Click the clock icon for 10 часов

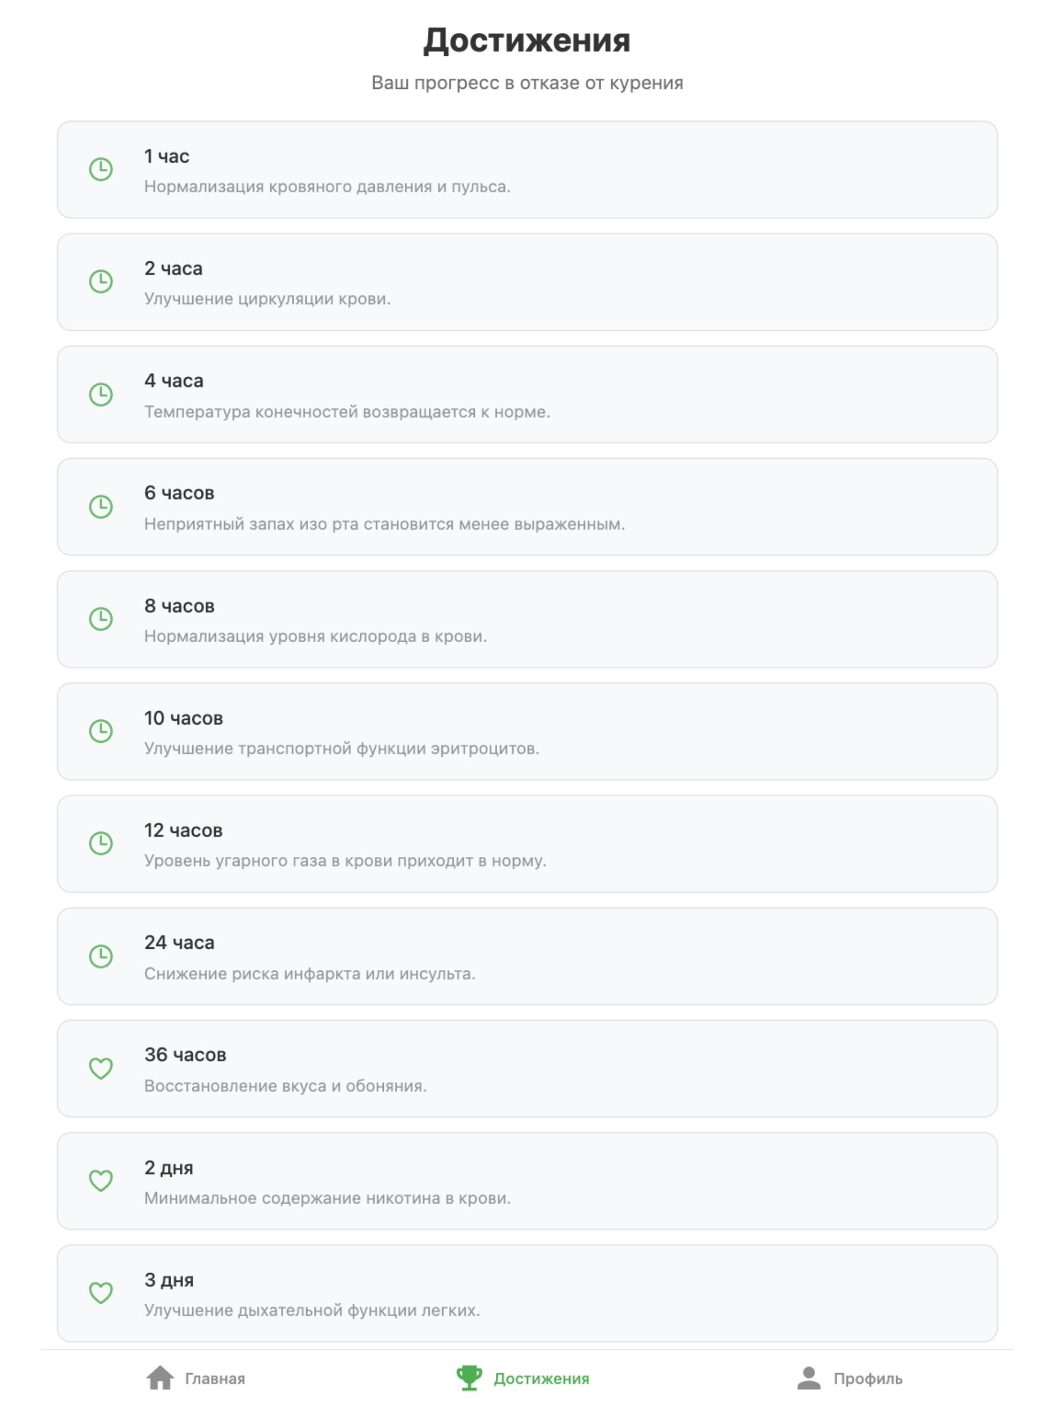[101, 732]
